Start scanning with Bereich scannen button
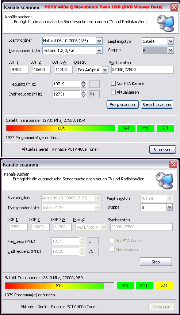The width and height of the screenshot is (180, 315). pos(157,105)
